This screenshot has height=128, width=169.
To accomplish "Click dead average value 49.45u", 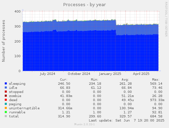I will pos(128,100).
